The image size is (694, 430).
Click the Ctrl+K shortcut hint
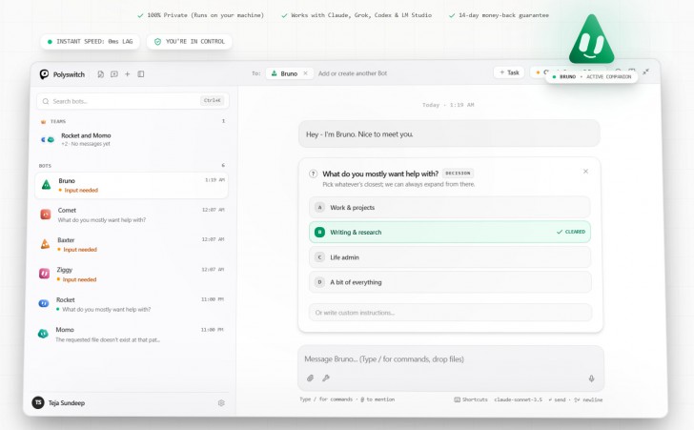click(212, 100)
